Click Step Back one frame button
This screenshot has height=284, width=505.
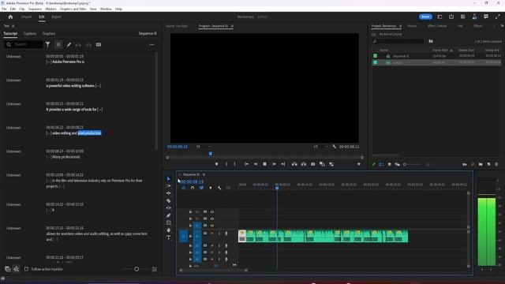coord(256,164)
